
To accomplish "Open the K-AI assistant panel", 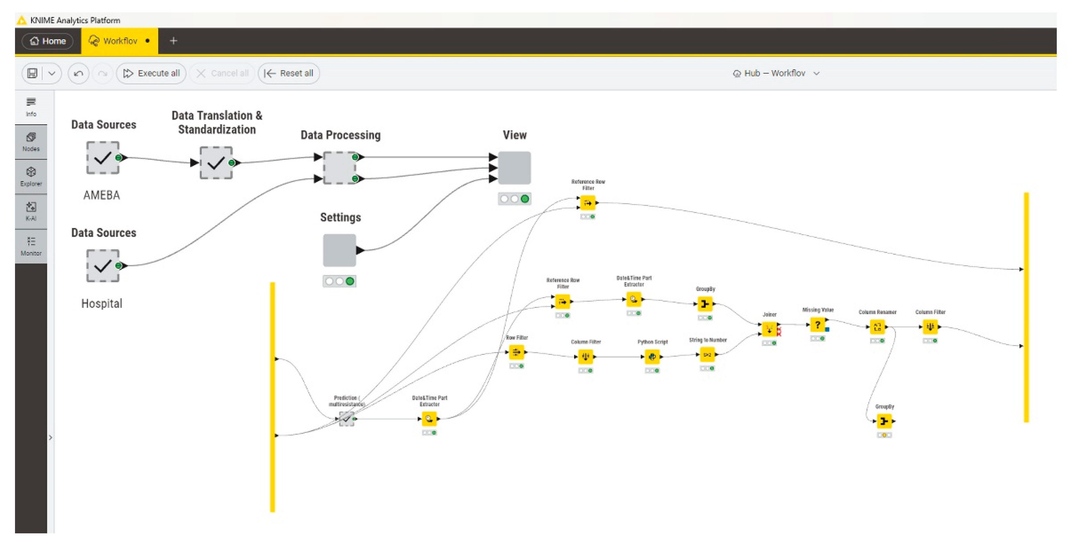I will [x=31, y=211].
